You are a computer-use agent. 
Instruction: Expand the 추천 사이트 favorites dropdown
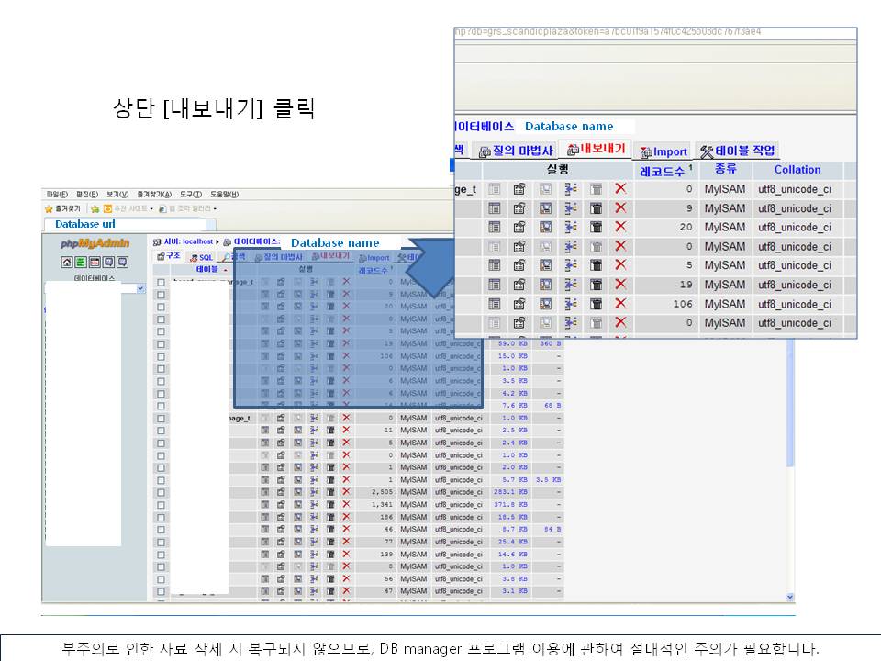150,208
